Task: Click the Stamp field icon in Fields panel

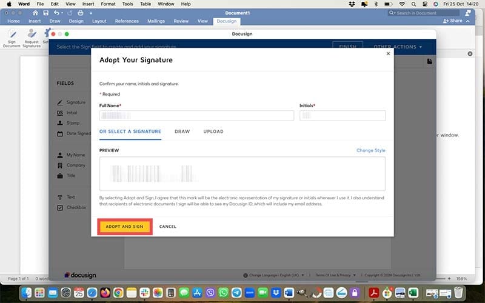Action: [x=60, y=123]
